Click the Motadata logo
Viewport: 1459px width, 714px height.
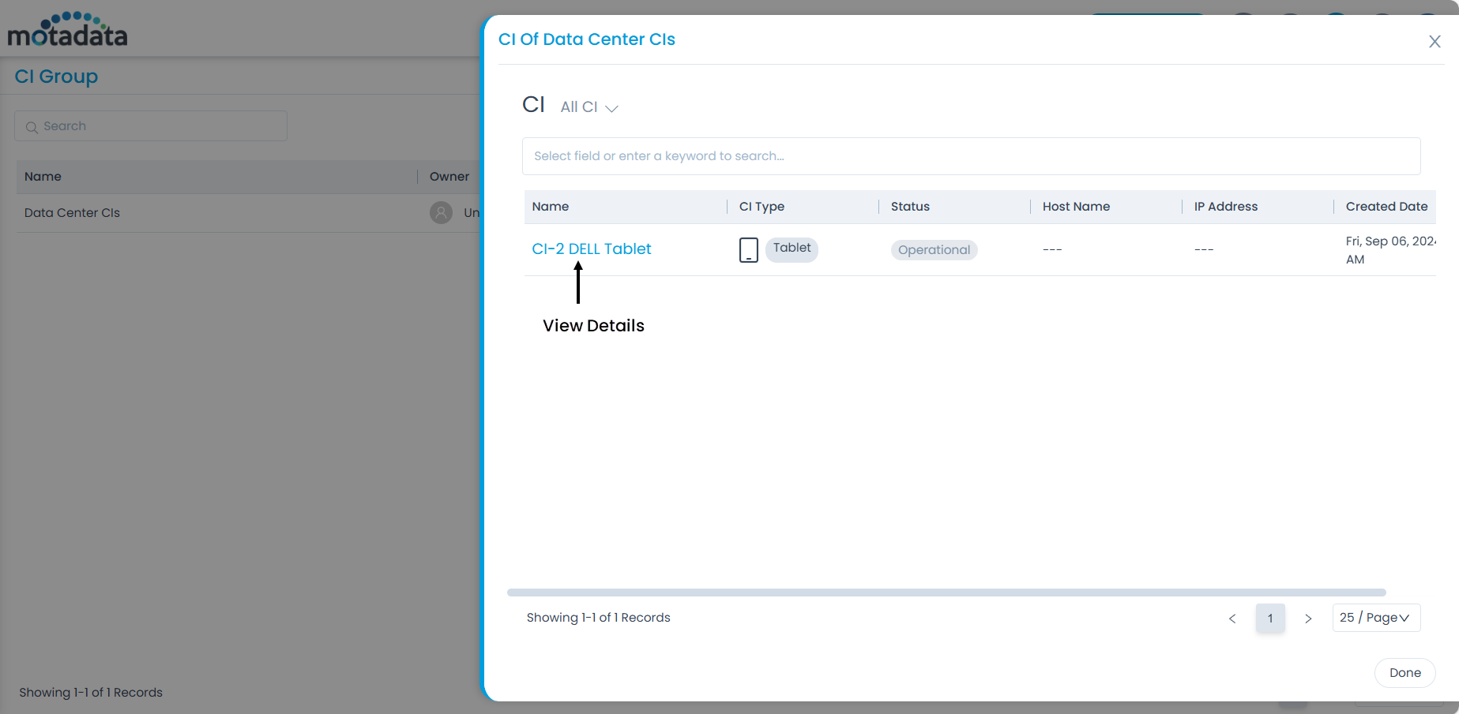[67, 30]
